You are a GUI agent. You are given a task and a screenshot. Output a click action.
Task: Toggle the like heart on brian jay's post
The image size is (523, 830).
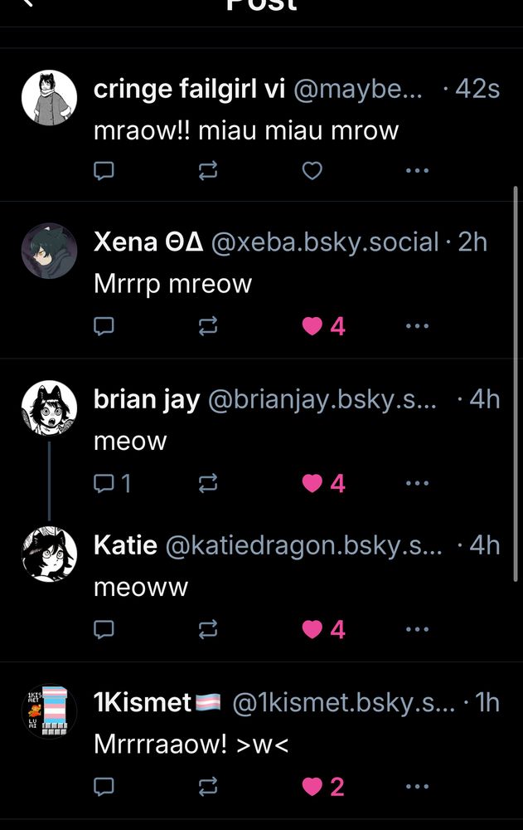(323, 483)
